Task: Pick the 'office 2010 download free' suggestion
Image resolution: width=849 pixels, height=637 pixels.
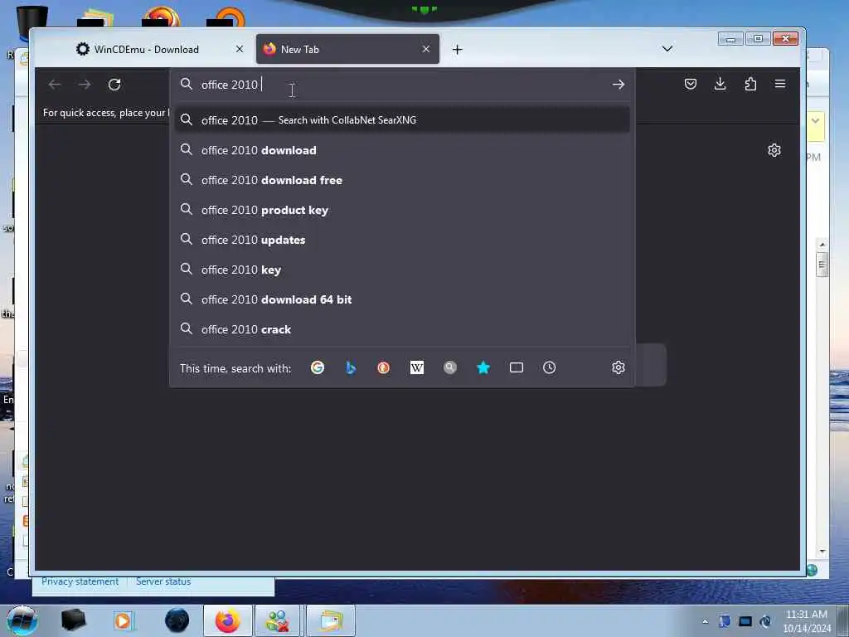Action: pyautogui.click(x=402, y=180)
